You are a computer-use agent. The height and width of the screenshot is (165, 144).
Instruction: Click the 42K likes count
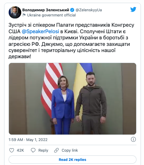[x=21, y=150]
